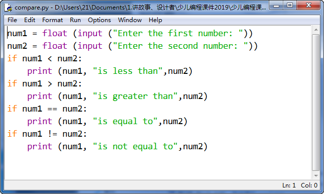Screen dimensions: 324x194
Task: Click the "is less than" string text
Action: [x=128, y=71]
